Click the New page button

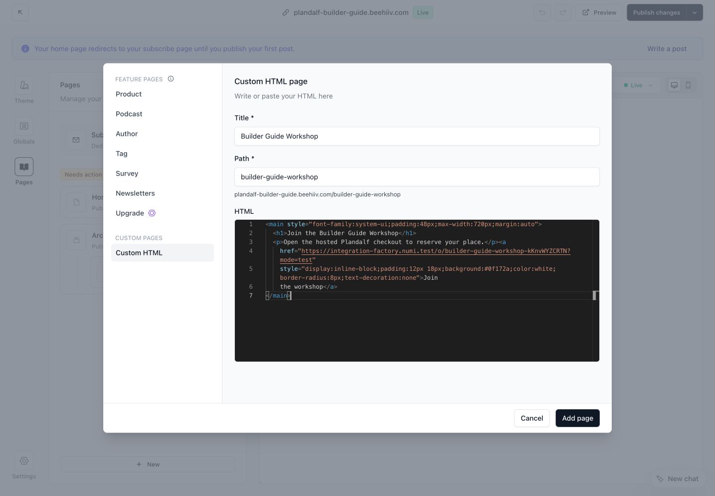tap(147, 465)
